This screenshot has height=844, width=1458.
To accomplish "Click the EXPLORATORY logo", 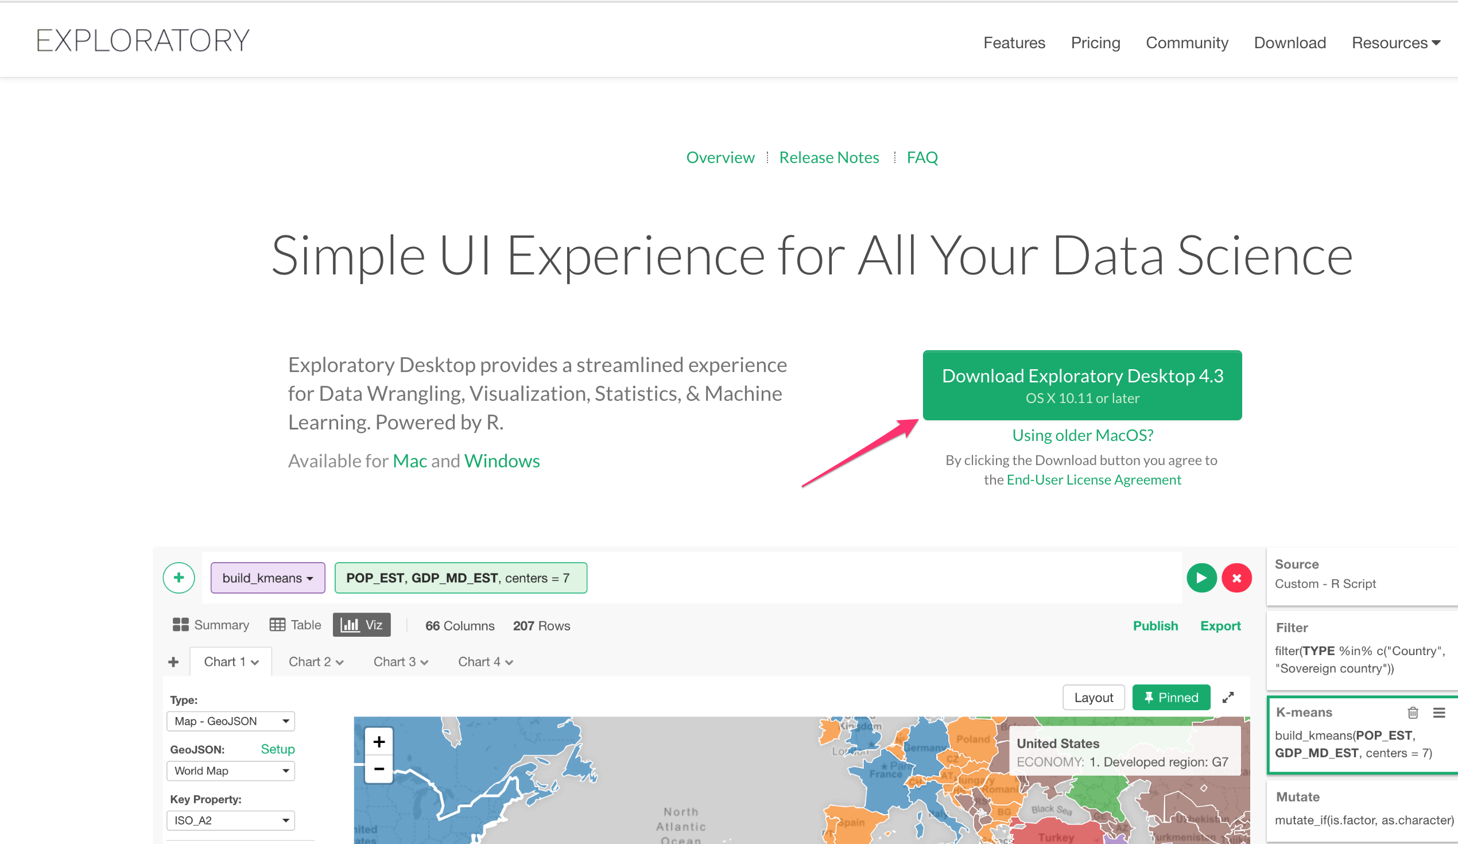I will click(143, 41).
